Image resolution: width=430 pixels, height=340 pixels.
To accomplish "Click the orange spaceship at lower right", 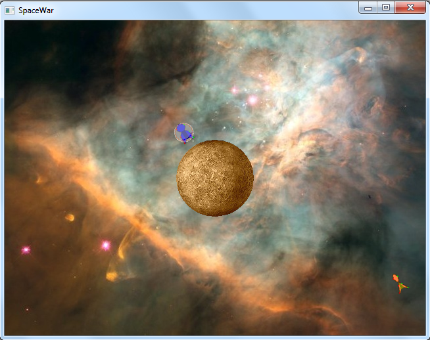I will [400, 284].
